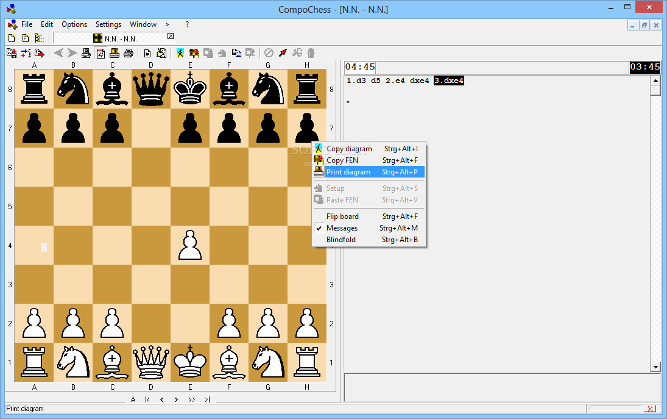This screenshot has width=667, height=419.
Task: Open the Settings menu
Action: pos(108,24)
